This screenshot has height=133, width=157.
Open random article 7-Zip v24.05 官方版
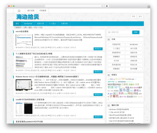click(x=117, y=112)
